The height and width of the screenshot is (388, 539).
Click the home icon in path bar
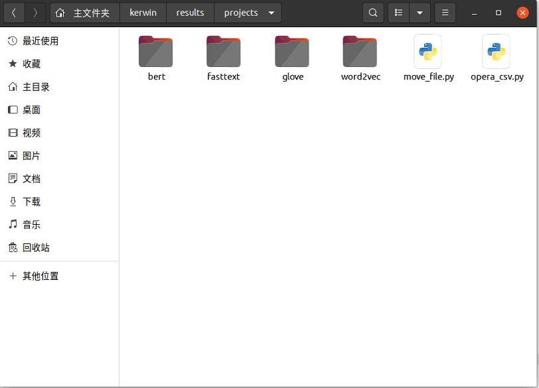pos(60,13)
